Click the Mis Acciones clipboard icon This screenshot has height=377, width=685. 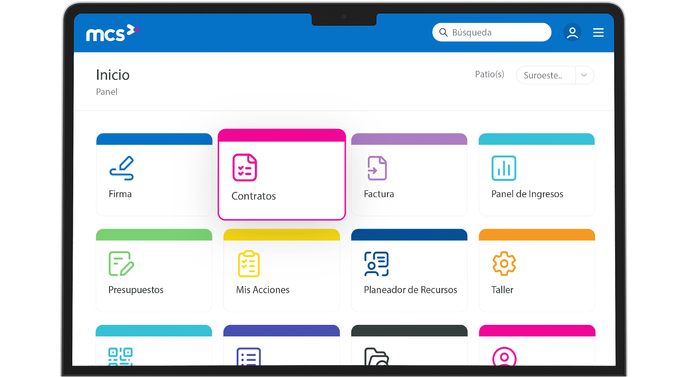coord(249,263)
